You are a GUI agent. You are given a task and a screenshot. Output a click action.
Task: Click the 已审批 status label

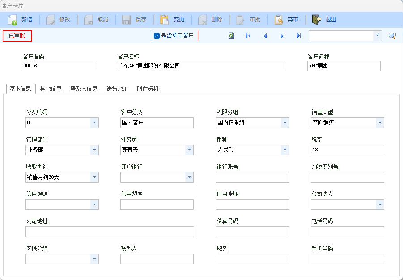17,36
